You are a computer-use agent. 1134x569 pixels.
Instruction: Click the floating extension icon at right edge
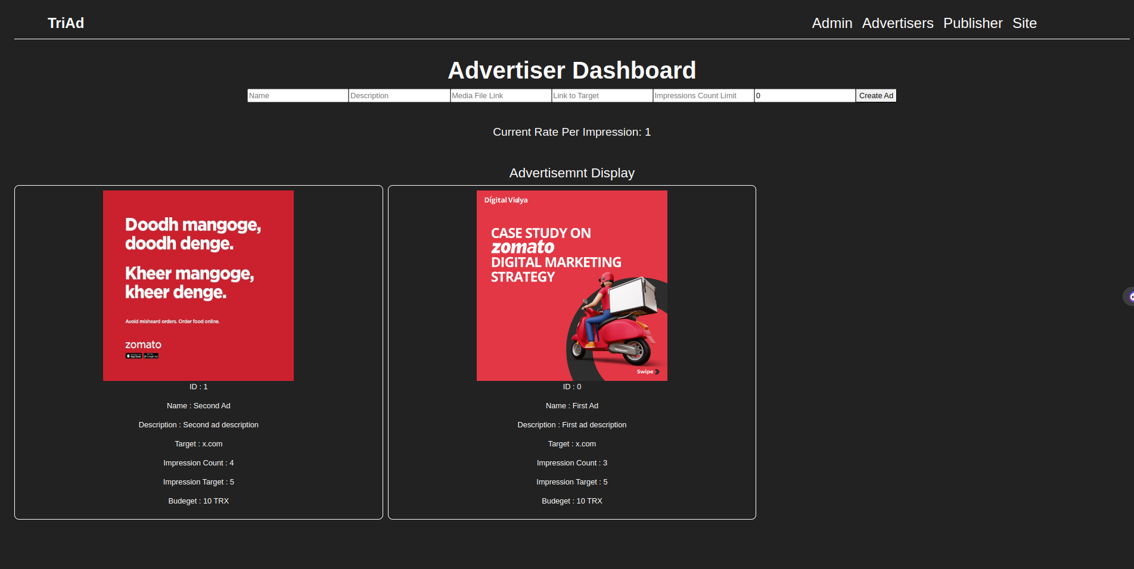1129,296
